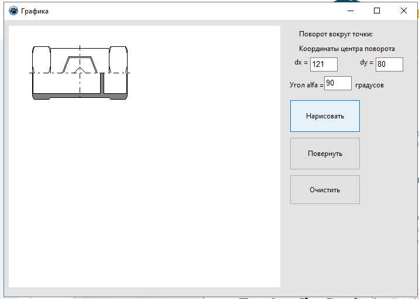The image size is (419, 299).
Task: Click the Координаты центра поворота label
Action: click(x=347, y=49)
